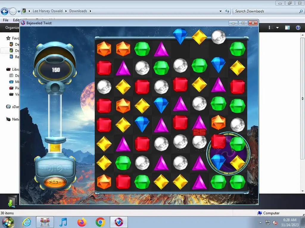Click the 160 score display

(56, 70)
